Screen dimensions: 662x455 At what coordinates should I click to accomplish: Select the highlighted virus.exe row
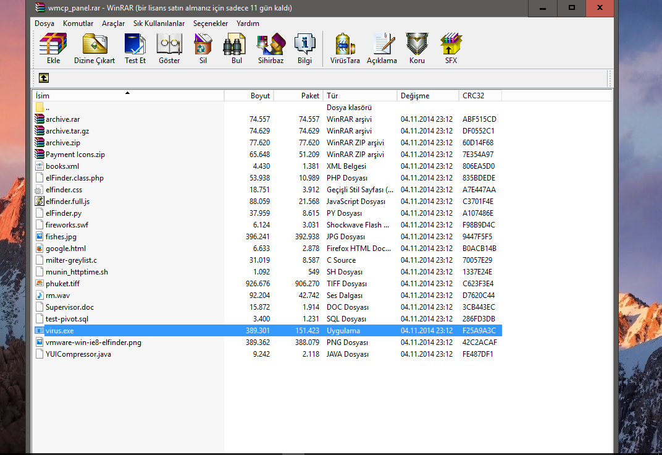267,330
